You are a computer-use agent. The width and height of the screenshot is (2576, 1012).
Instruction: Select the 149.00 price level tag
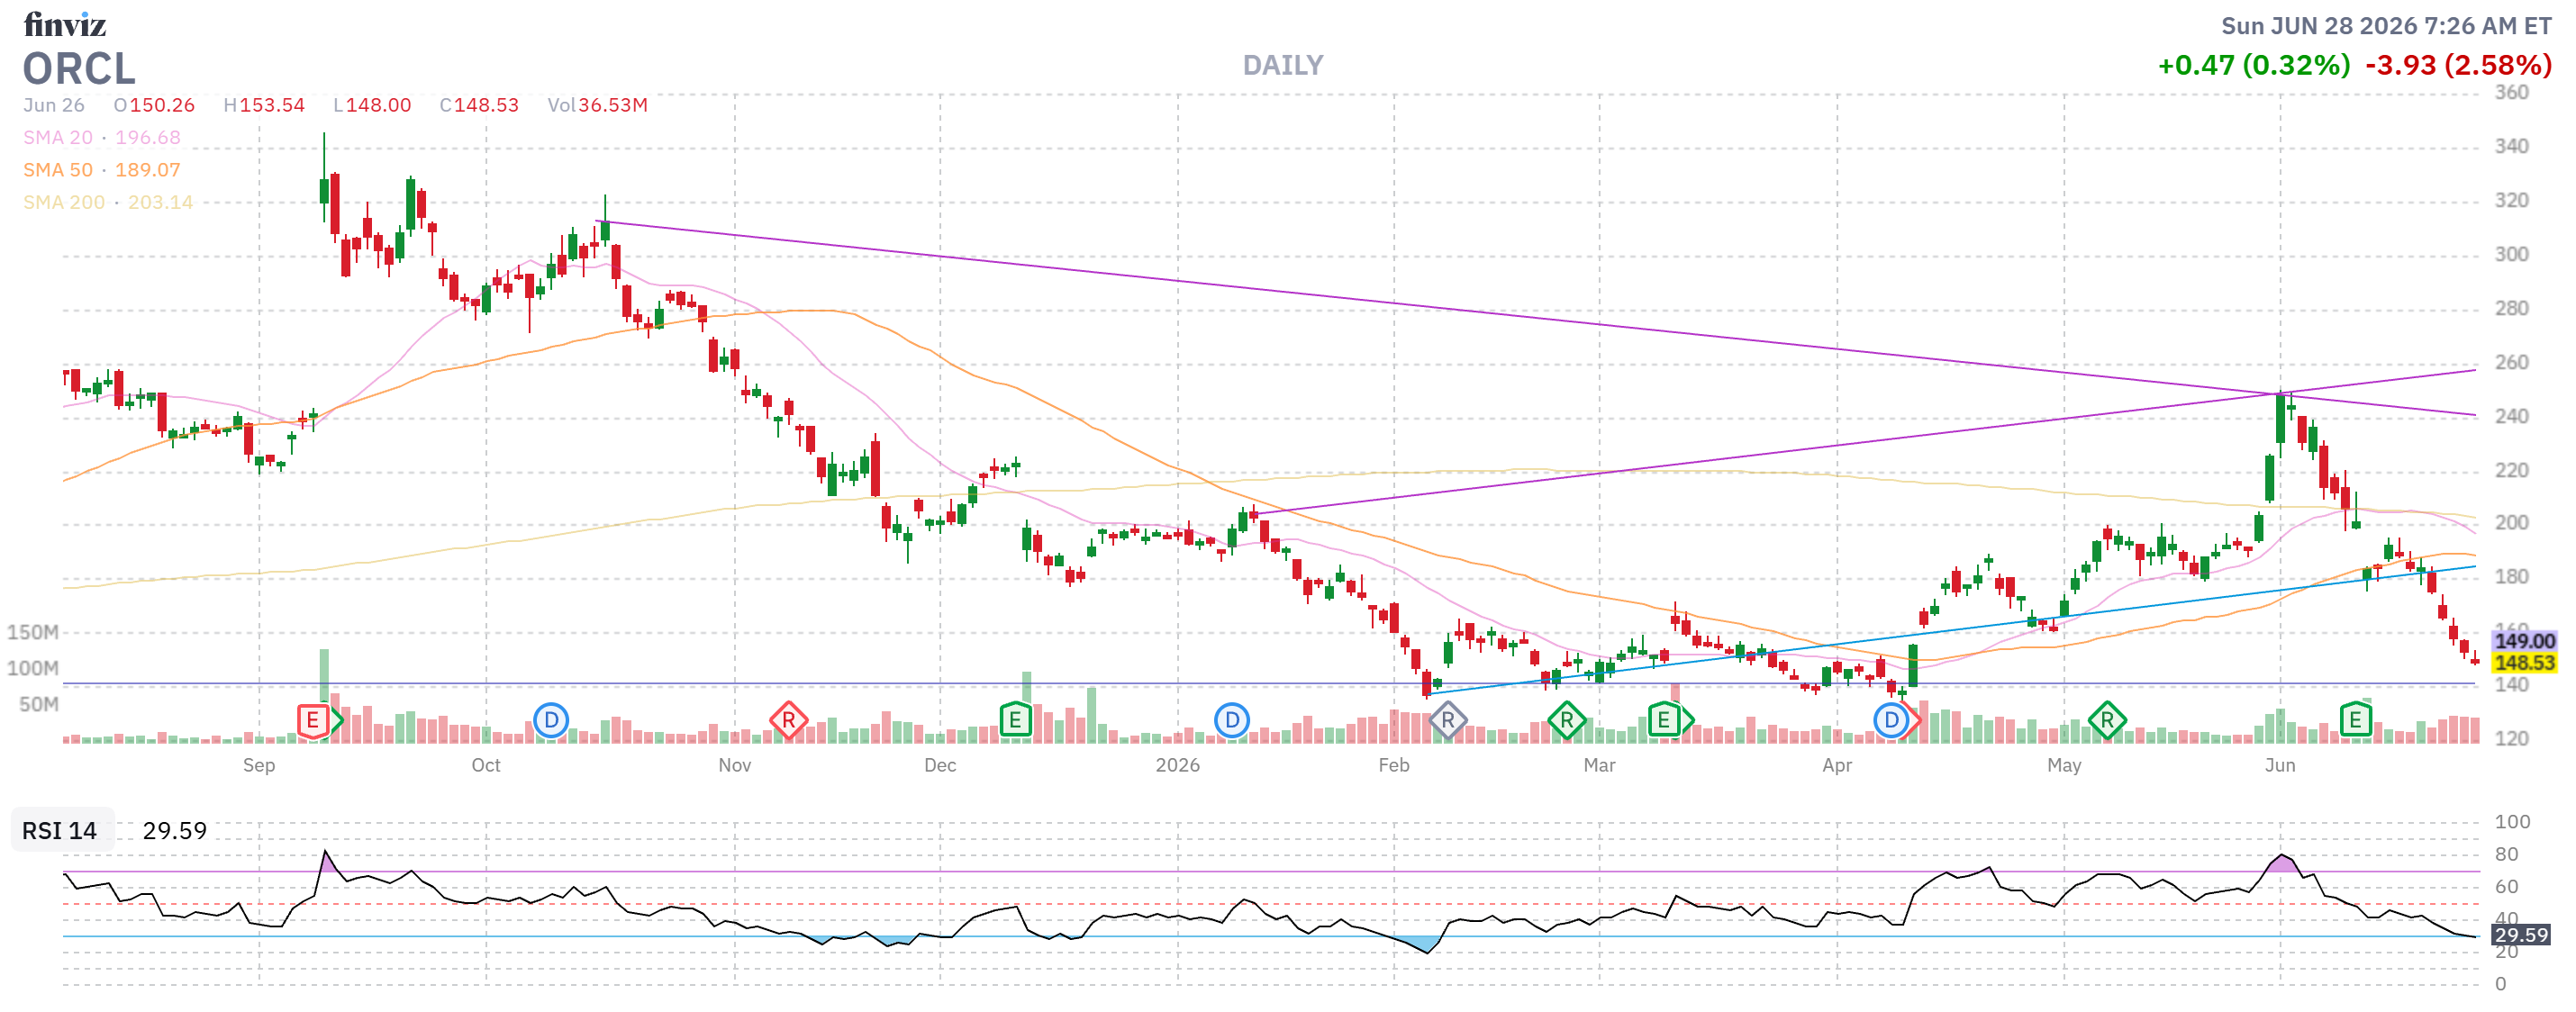coord(2524,641)
